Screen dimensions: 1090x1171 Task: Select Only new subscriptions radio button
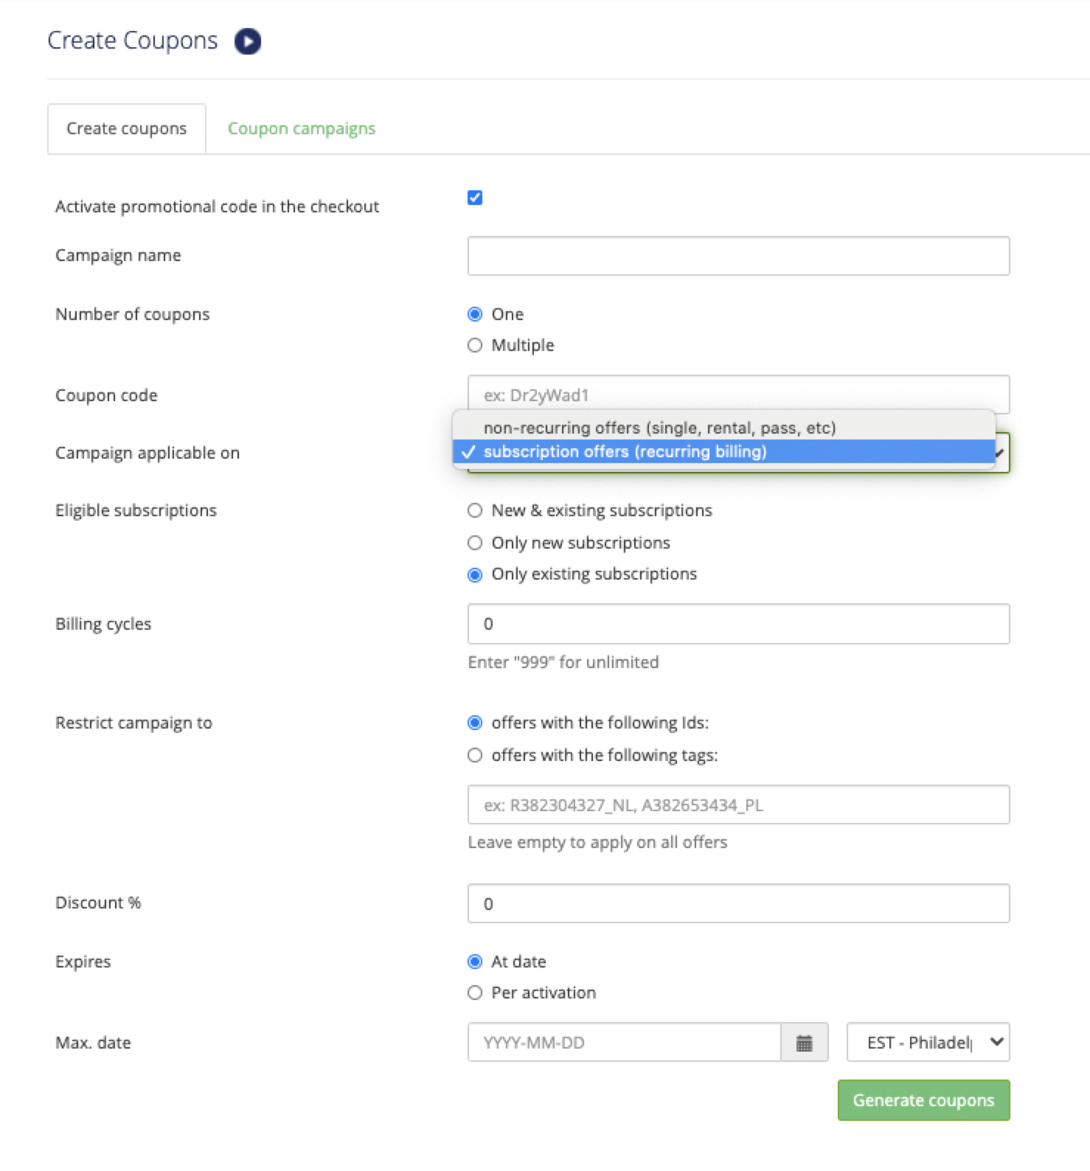(x=475, y=543)
